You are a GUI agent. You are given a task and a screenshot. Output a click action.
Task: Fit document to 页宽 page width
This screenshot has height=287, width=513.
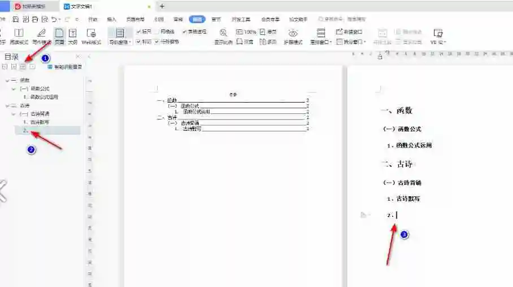click(245, 42)
